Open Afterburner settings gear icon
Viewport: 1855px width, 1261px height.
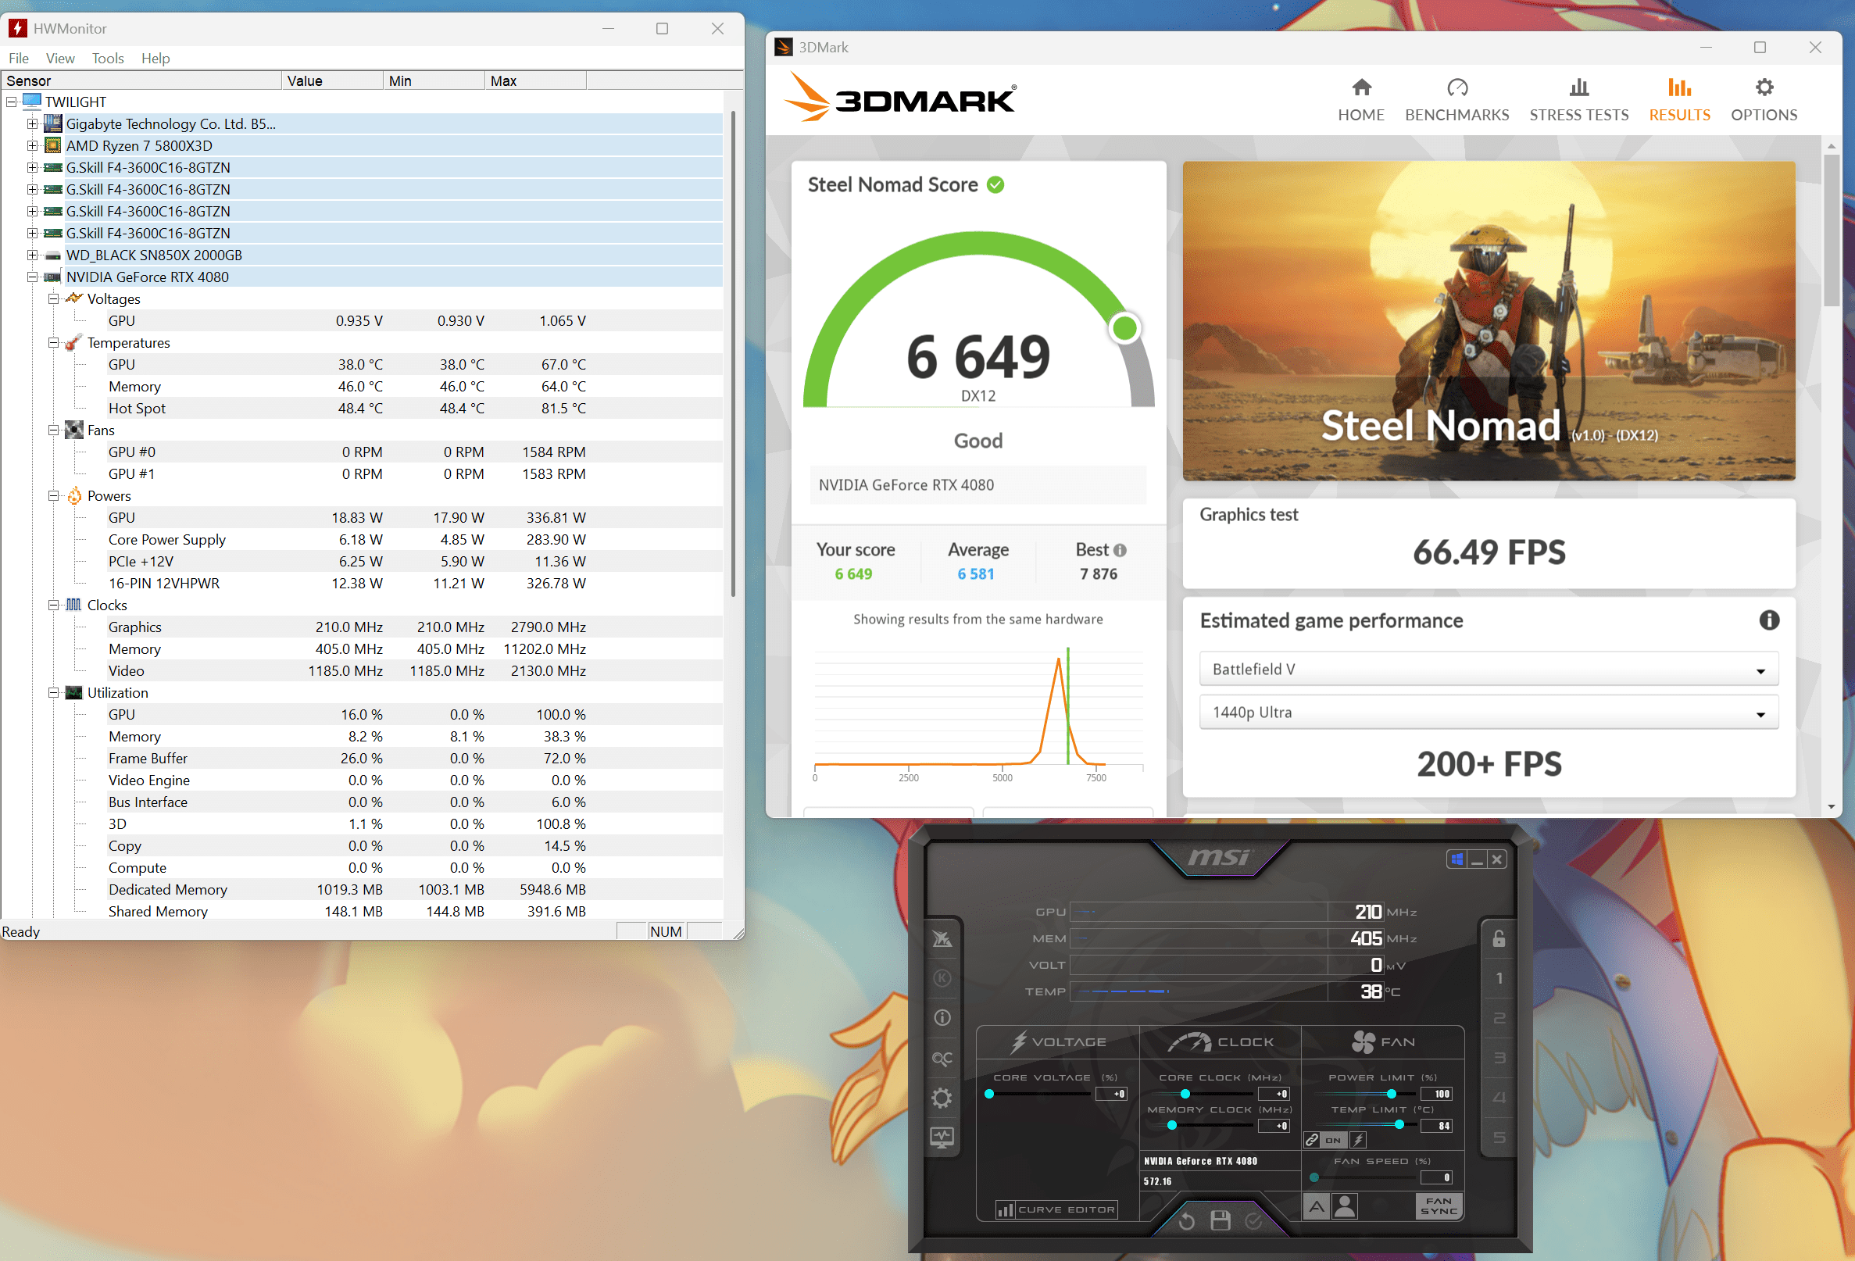(942, 1098)
